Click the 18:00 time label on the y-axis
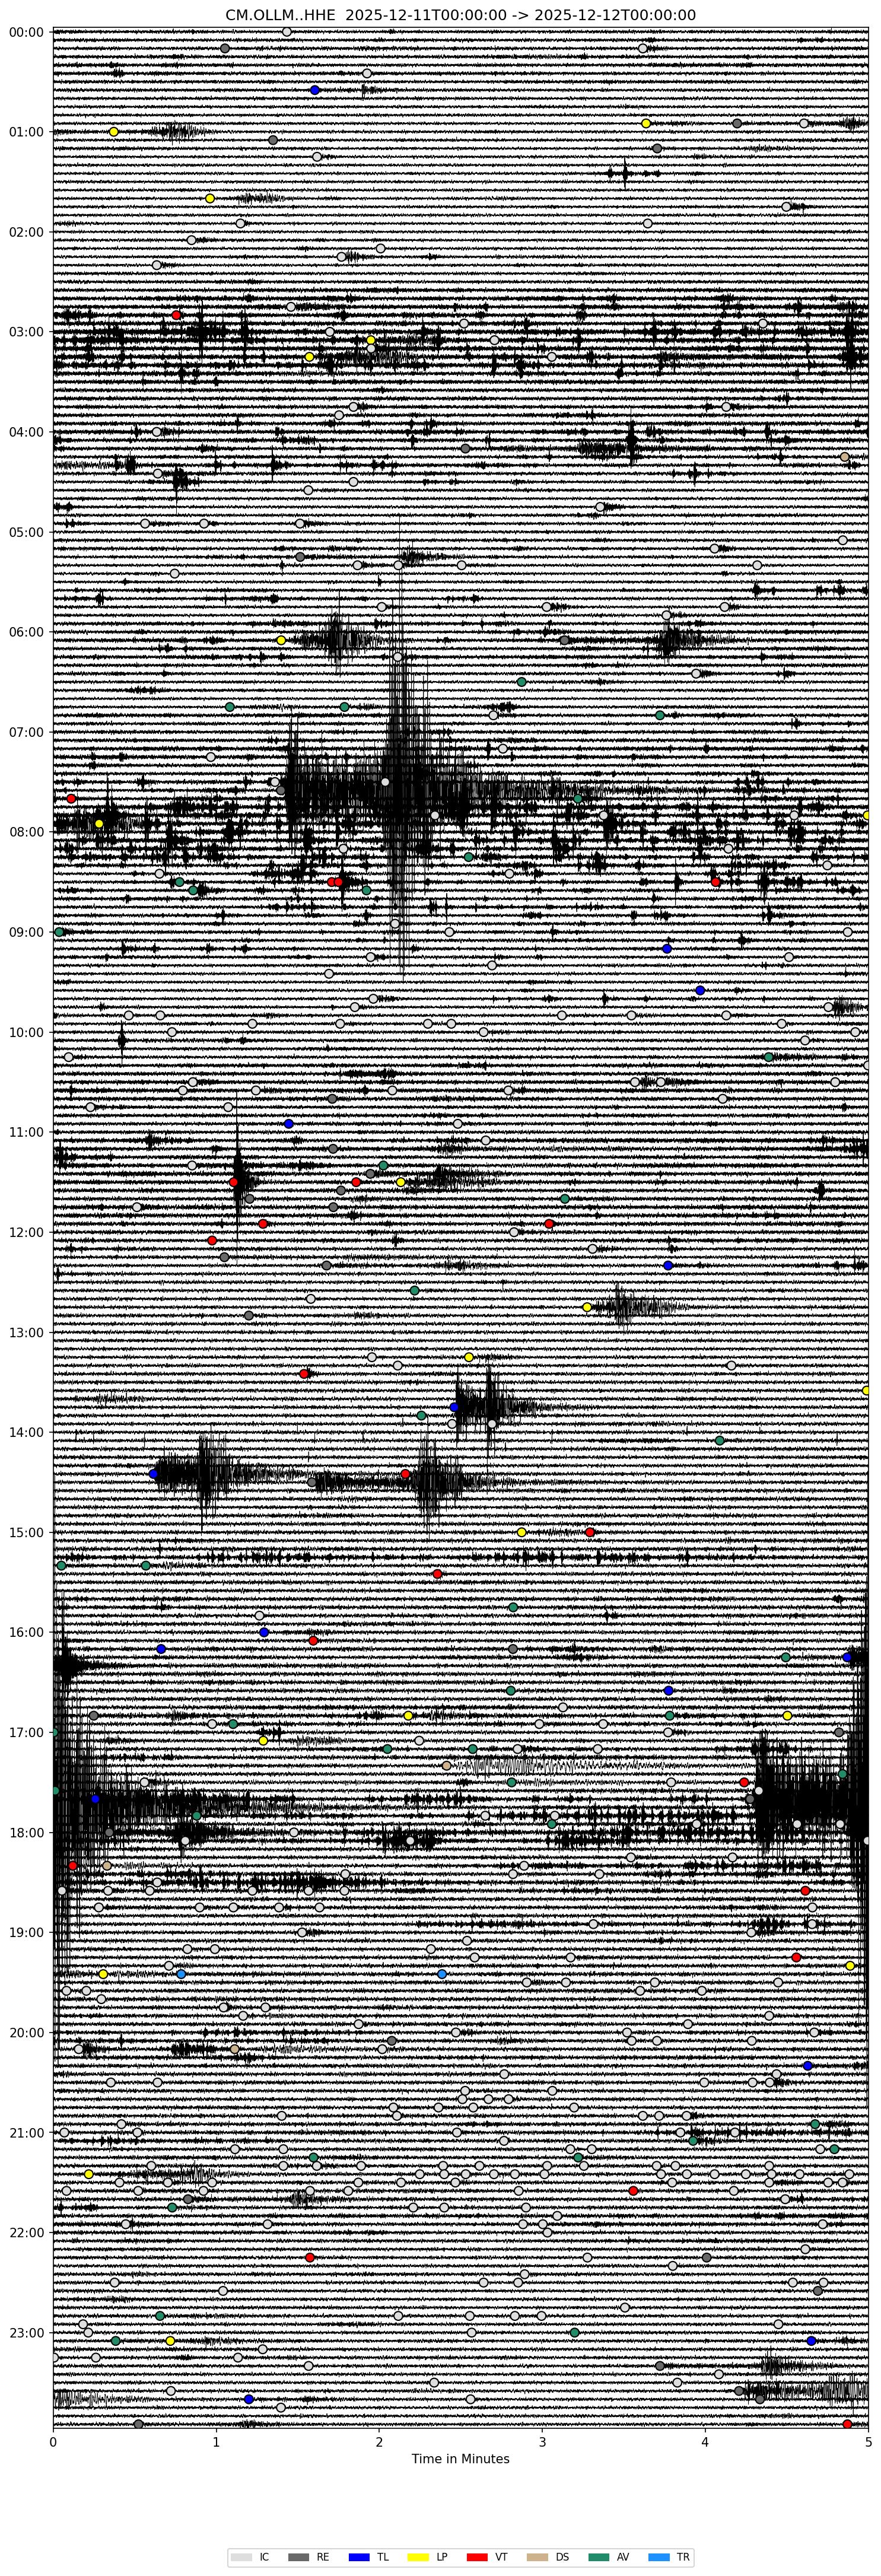The height and width of the screenshot is (2576, 881). (x=27, y=1832)
